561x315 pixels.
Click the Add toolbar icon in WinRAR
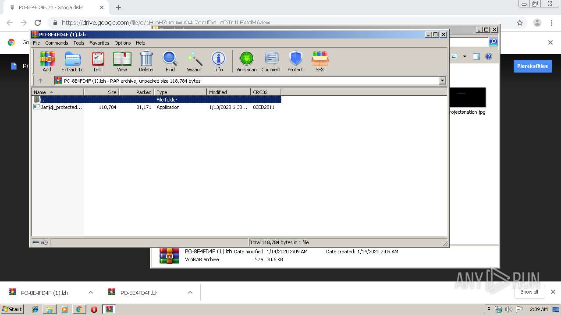47,62
